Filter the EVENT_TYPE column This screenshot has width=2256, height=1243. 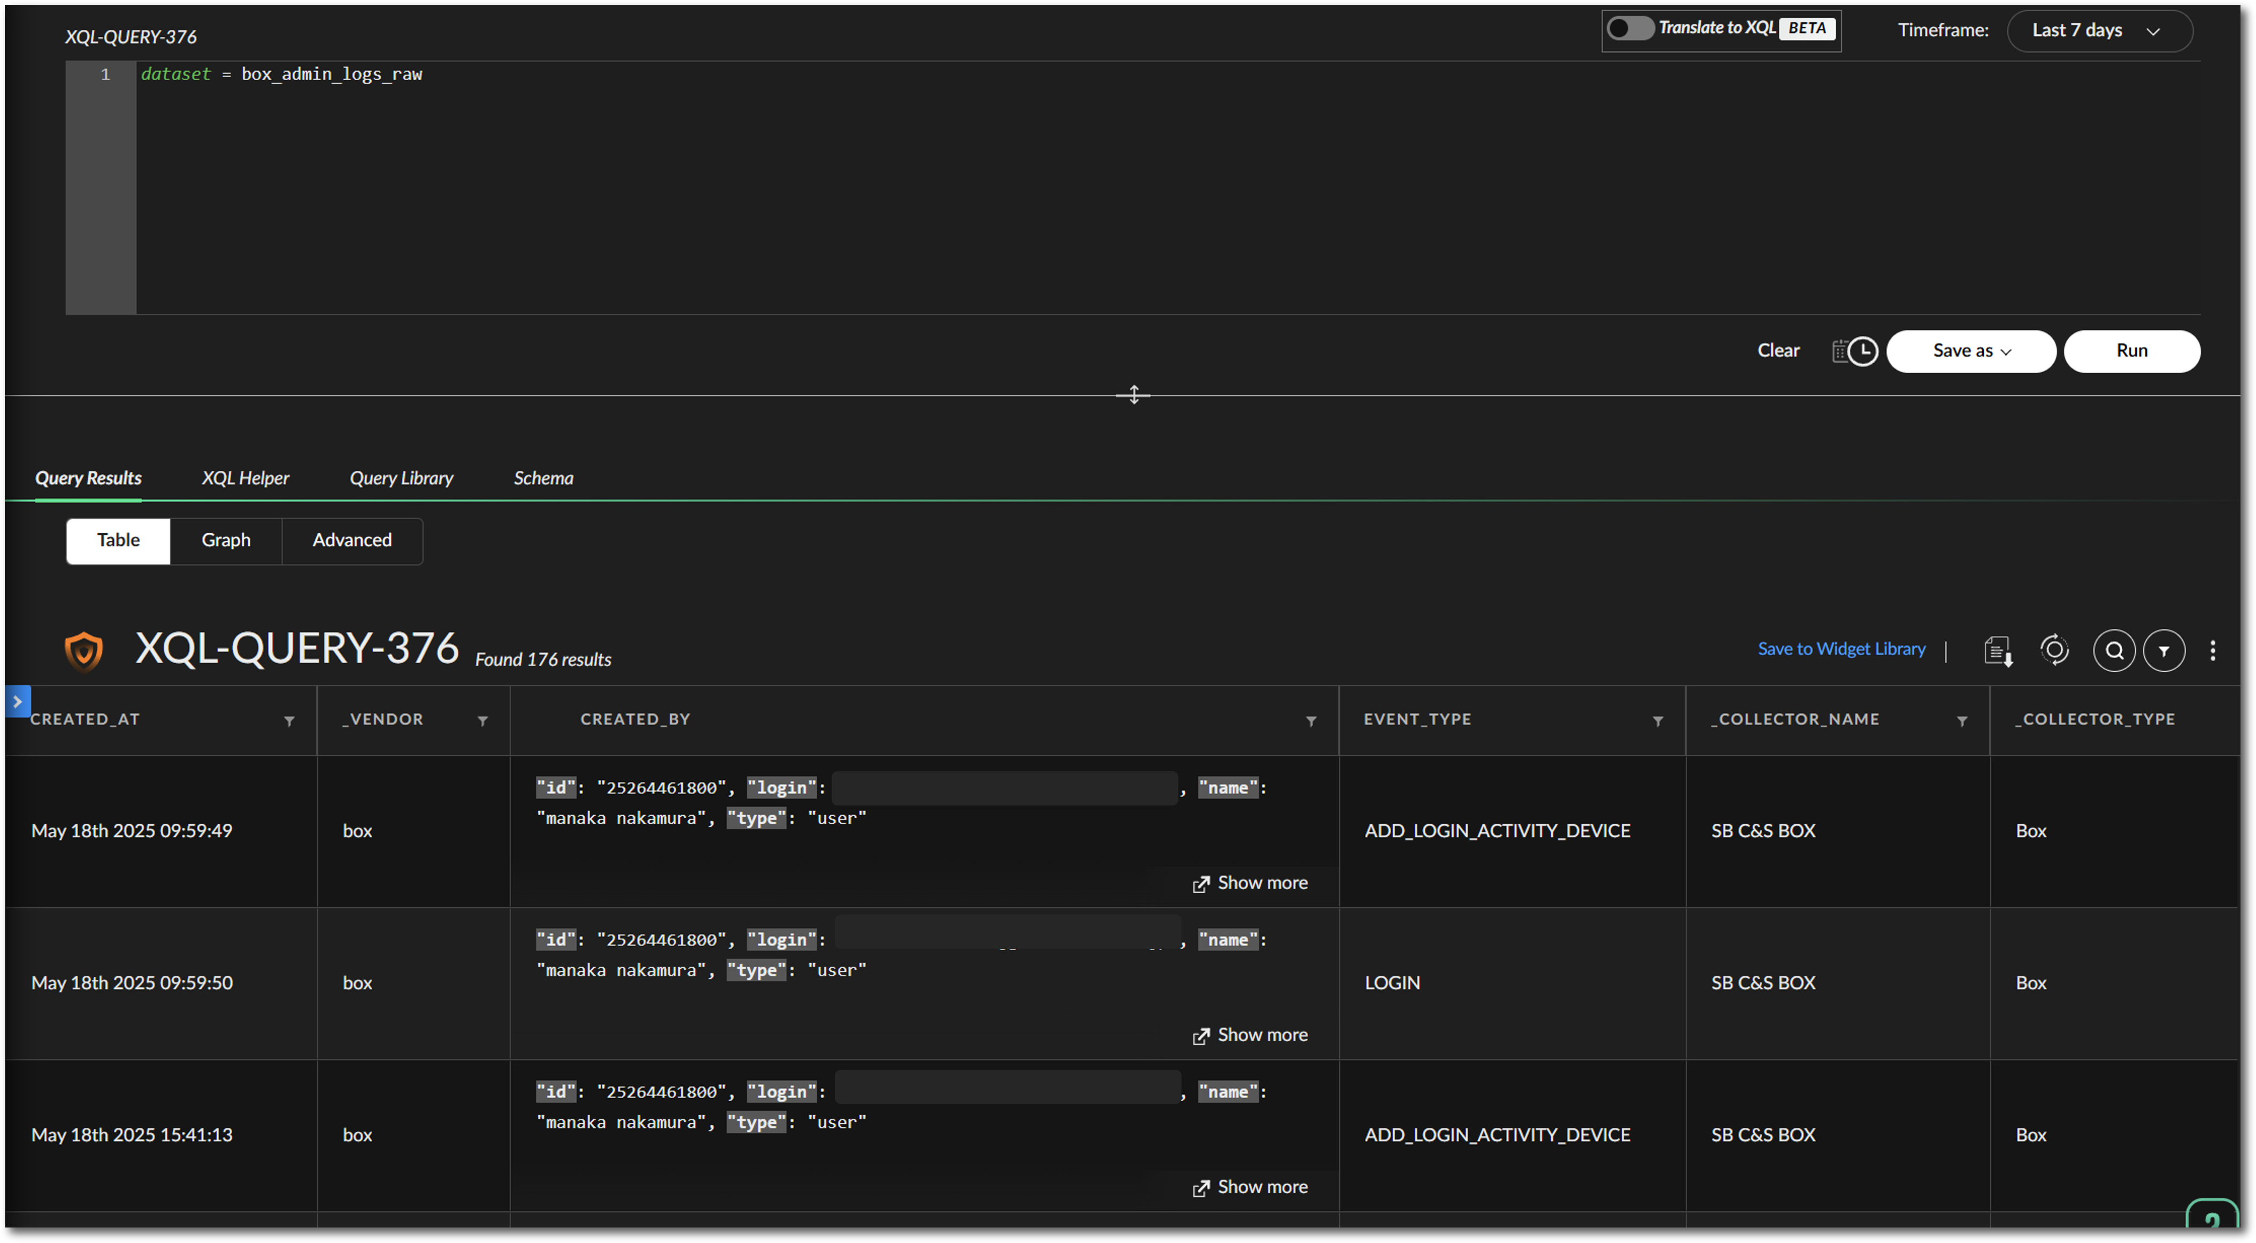tap(1658, 721)
